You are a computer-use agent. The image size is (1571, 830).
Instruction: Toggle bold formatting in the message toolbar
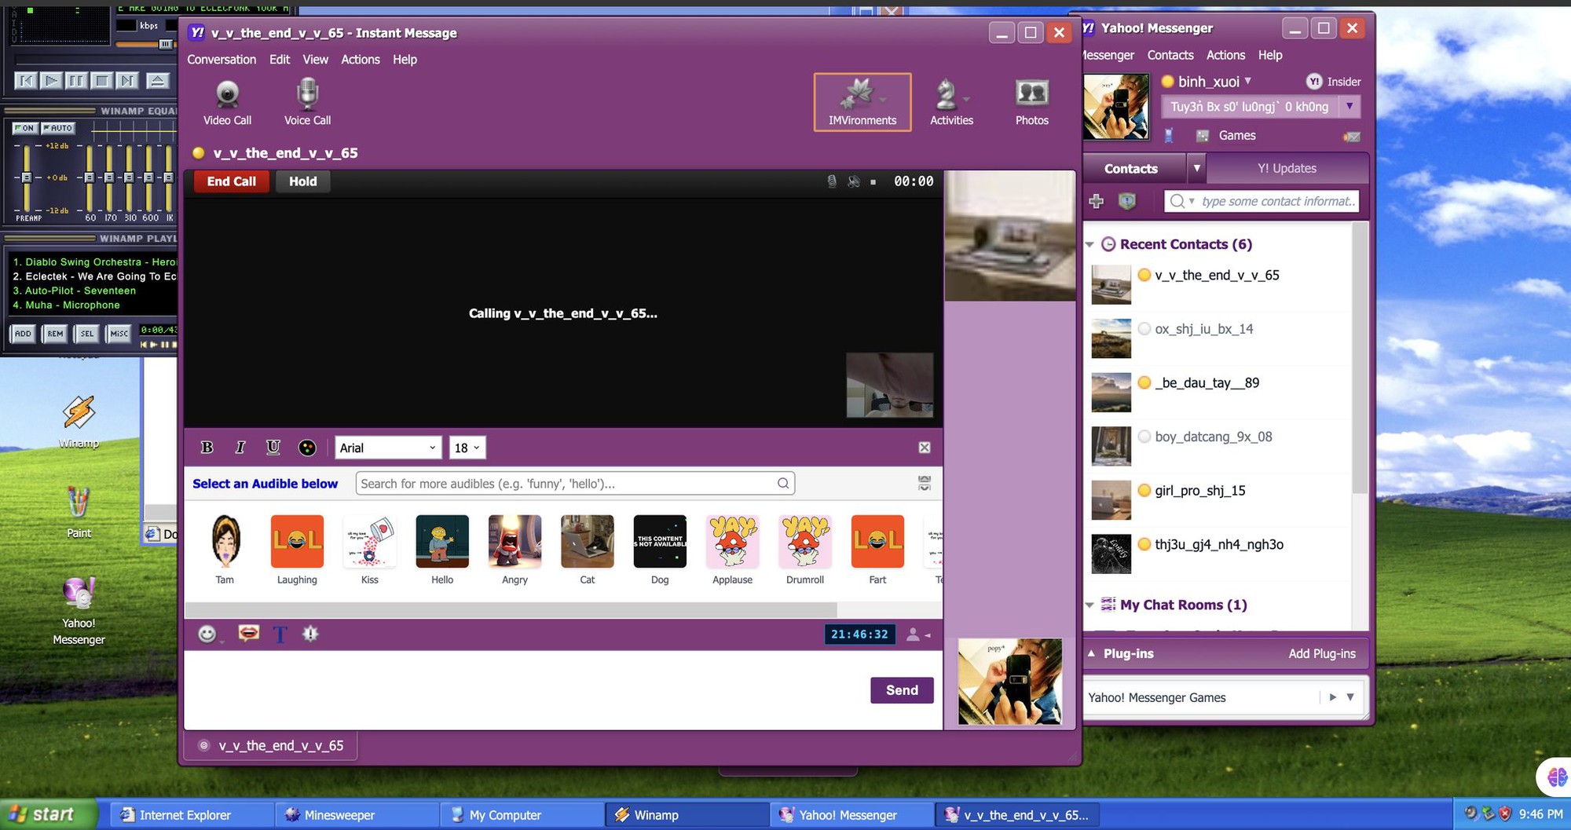[x=207, y=447]
